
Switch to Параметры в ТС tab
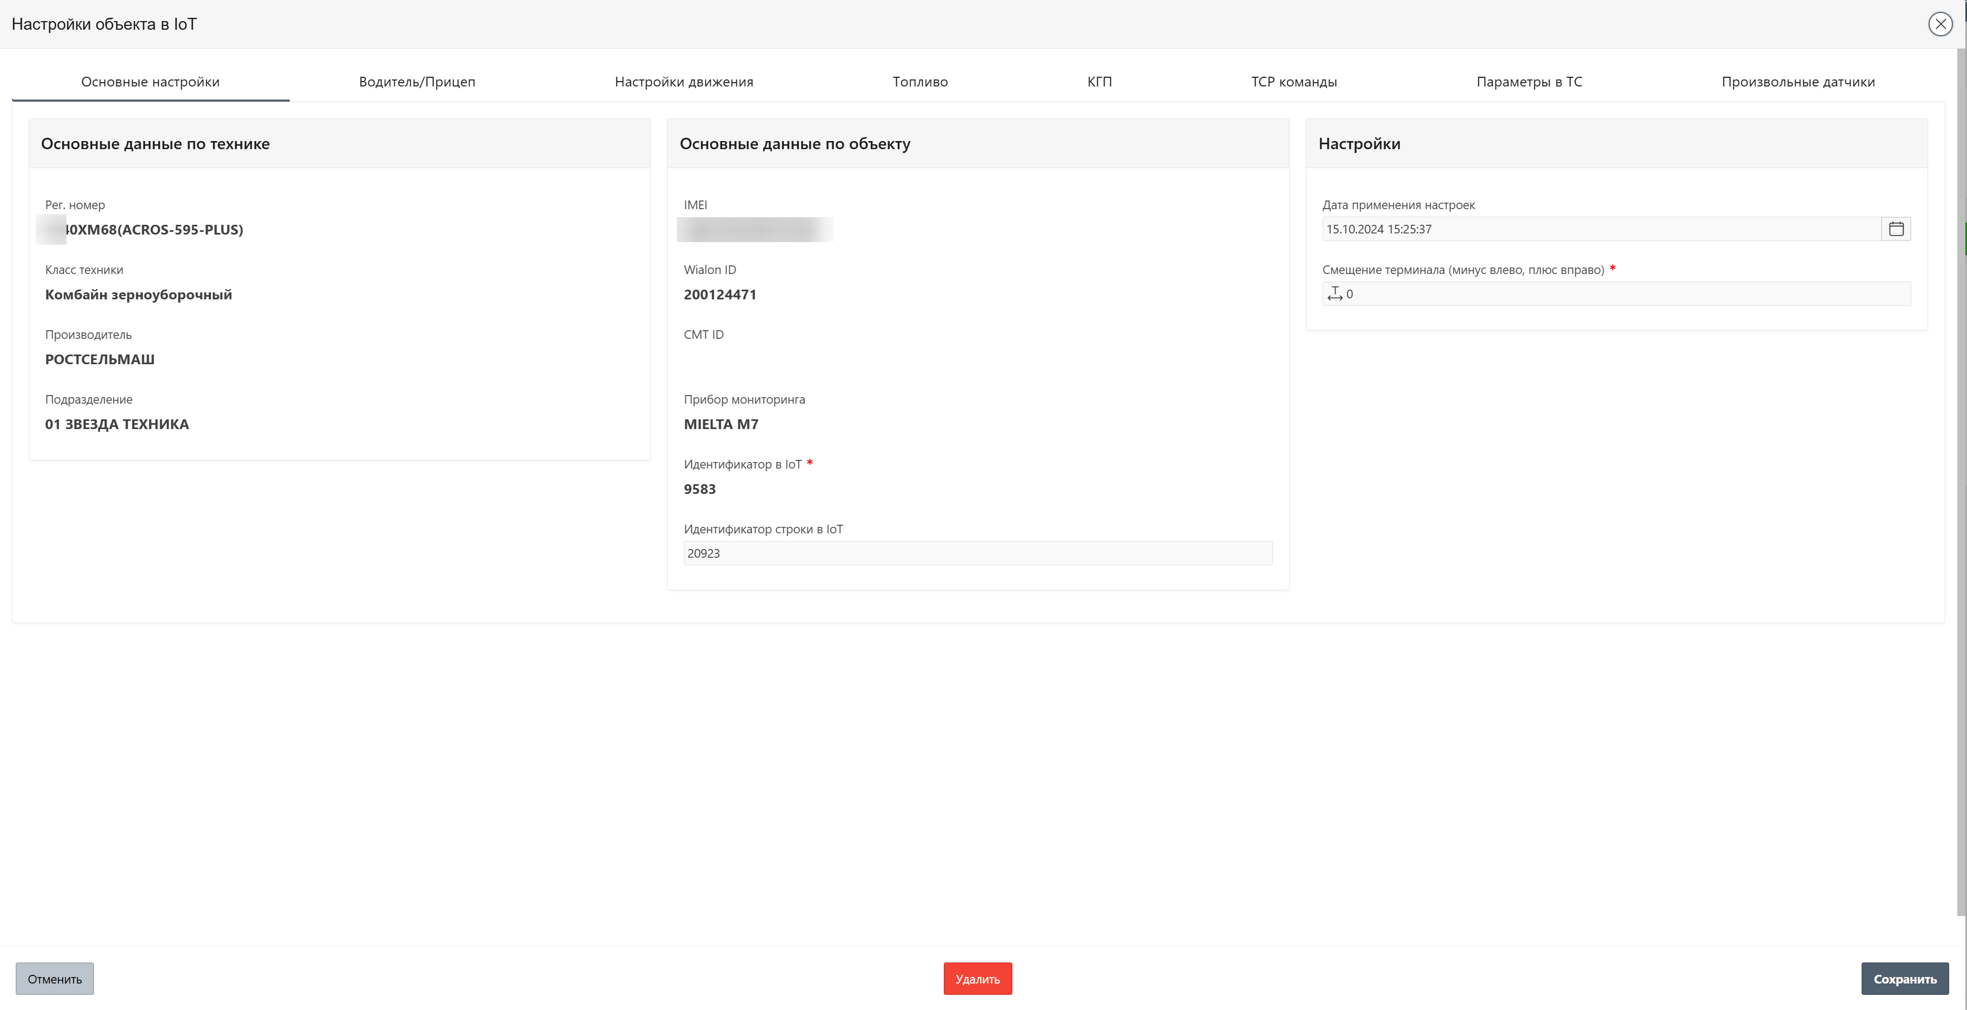pyautogui.click(x=1529, y=82)
